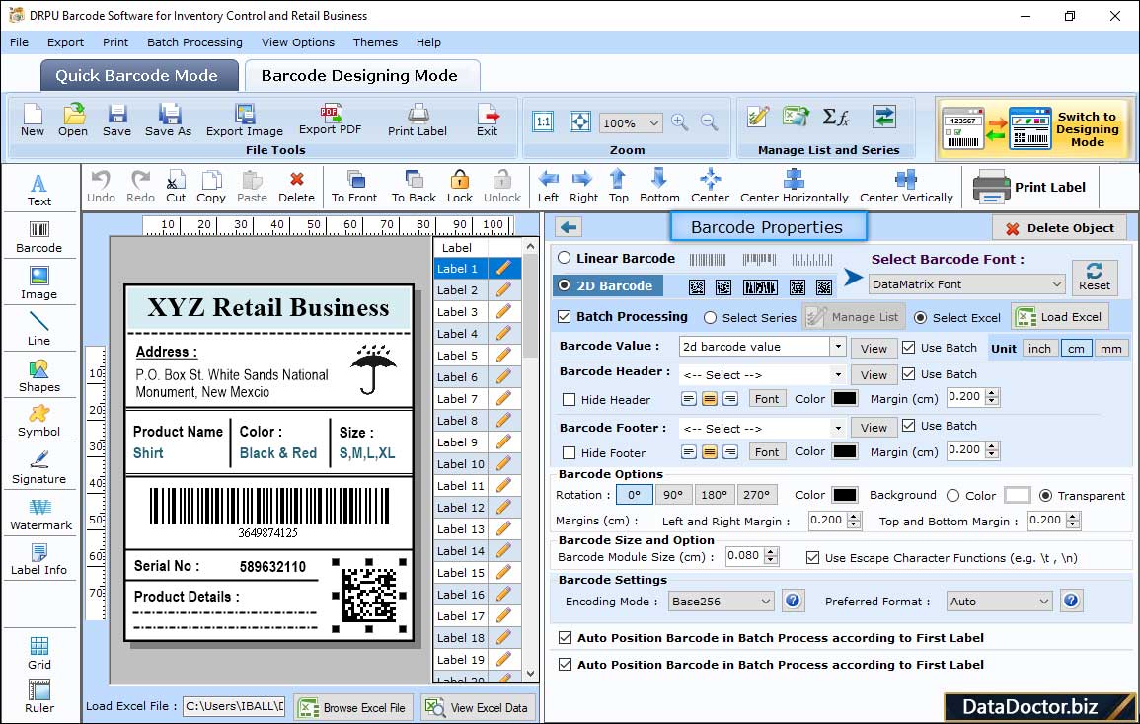
Task: Expand the Barcode Footer select dropdown
Action: (x=838, y=428)
